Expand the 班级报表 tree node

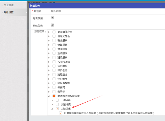[x=49, y=58]
